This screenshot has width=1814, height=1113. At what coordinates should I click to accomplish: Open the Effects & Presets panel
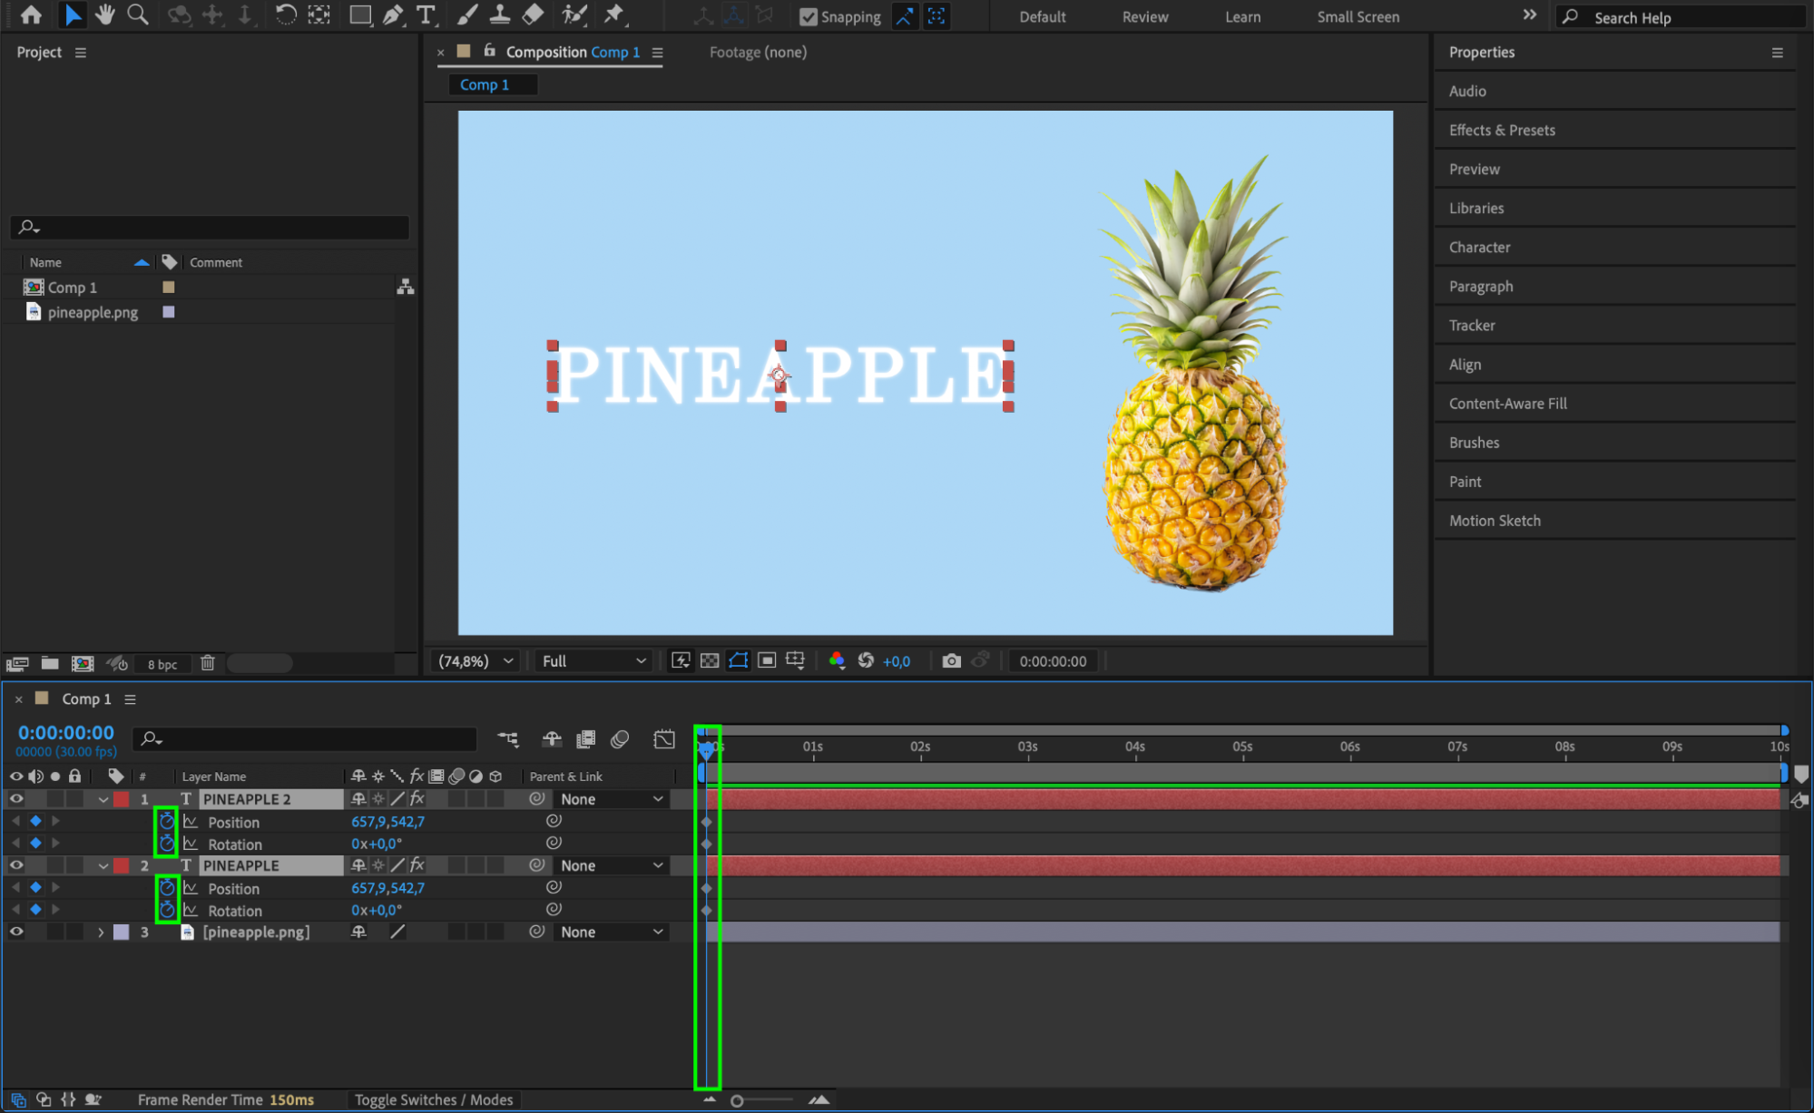coord(1501,130)
